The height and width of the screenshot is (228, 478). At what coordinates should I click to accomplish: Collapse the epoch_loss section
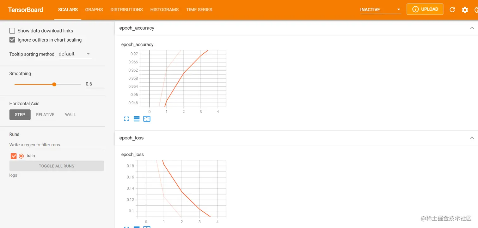pyautogui.click(x=472, y=138)
